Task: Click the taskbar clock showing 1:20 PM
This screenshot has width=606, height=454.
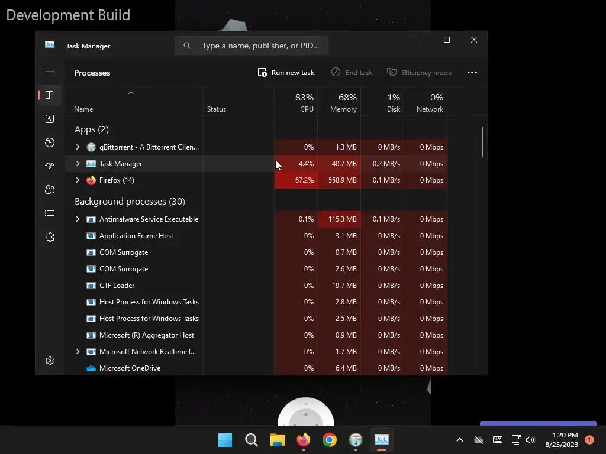Action: coord(562,440)
